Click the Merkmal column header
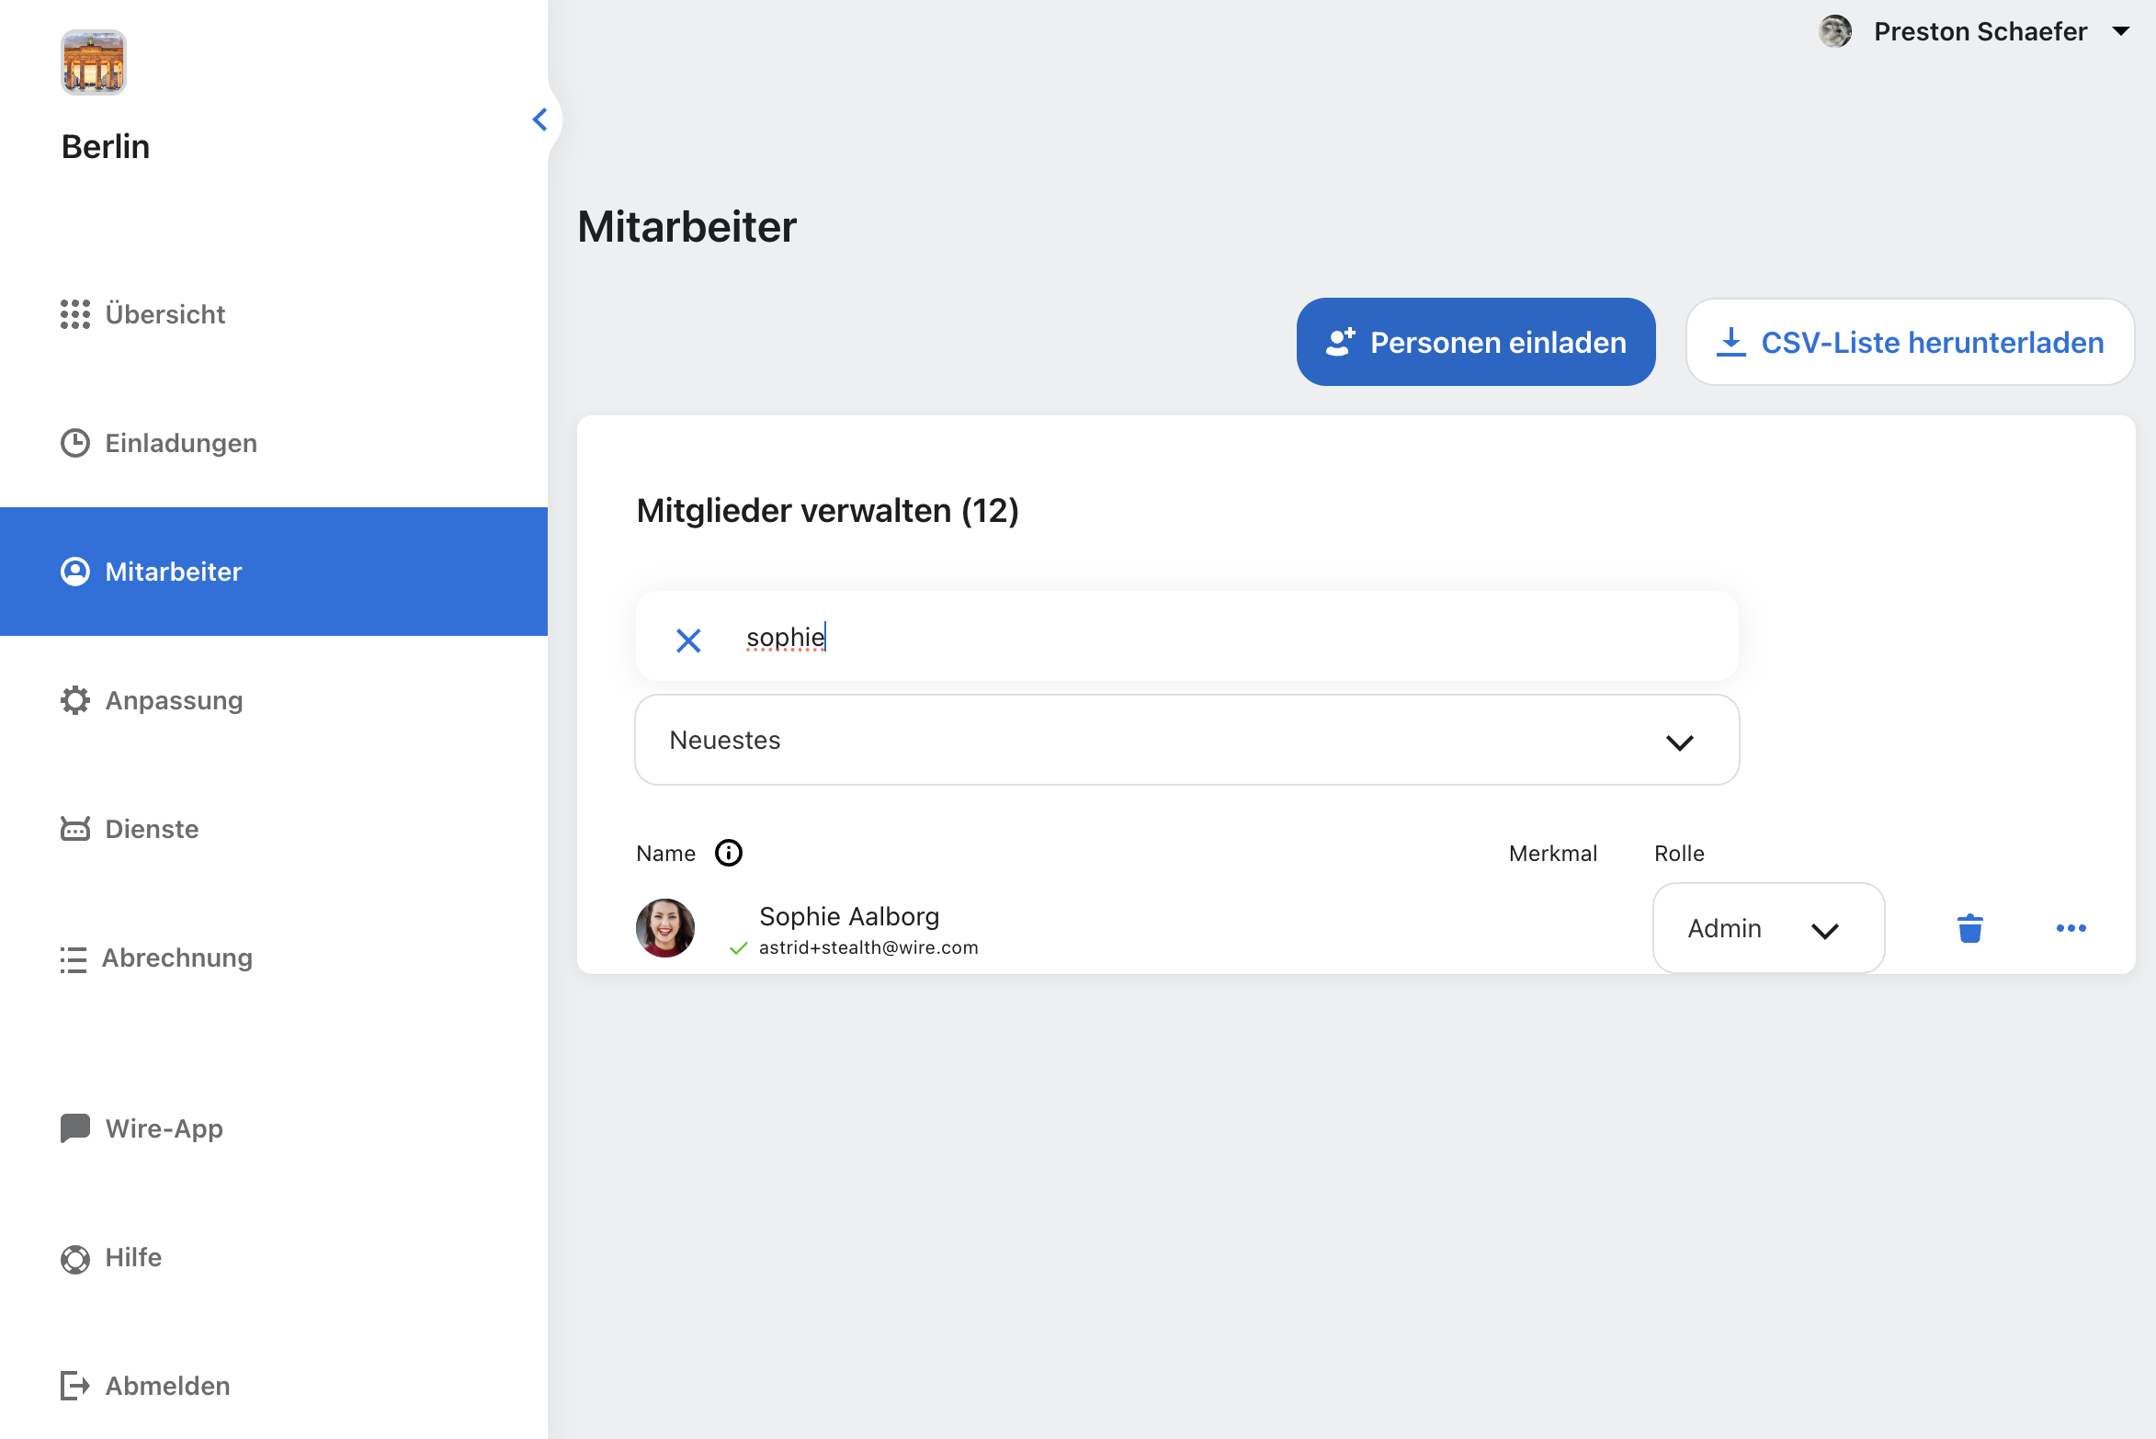This screenshot has height=1439, width=2156. point(1553,853)
